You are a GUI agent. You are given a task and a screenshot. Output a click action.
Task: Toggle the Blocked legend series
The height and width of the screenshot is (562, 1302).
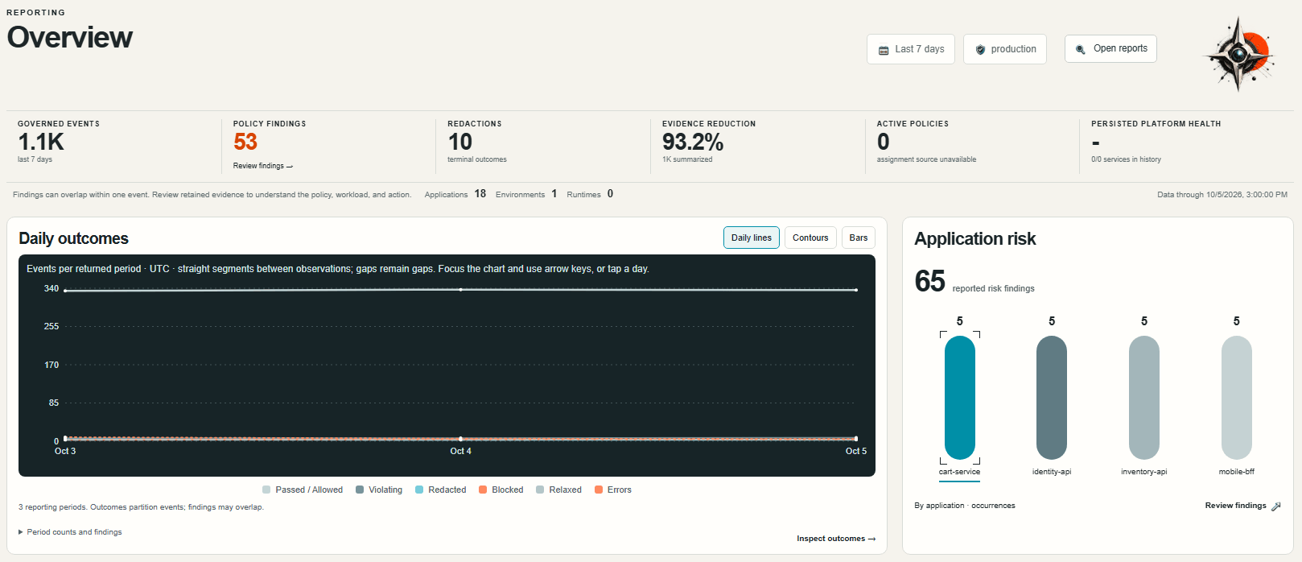501,490
